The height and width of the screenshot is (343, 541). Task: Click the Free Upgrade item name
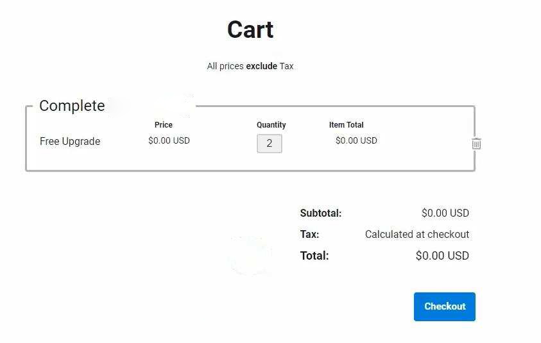coord(70,142)
